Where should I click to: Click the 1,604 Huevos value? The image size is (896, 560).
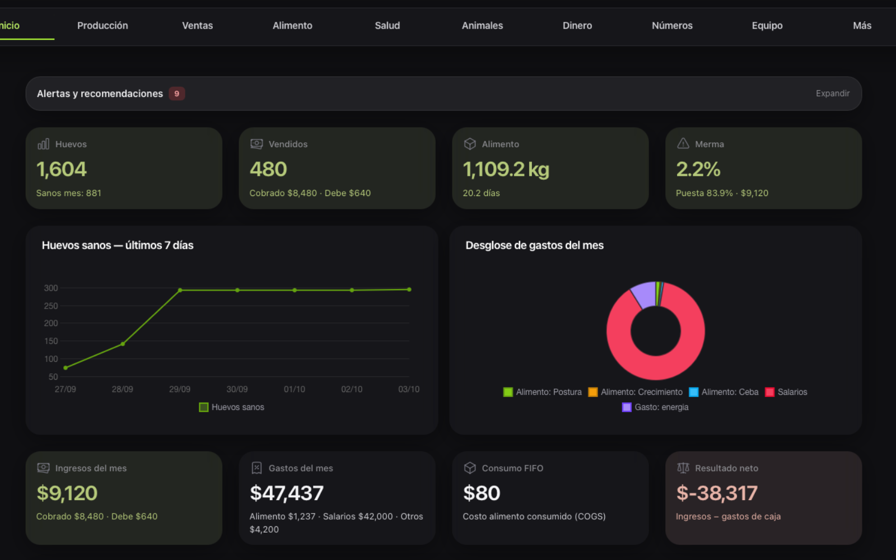pyautogui.click(x=62, y=169)
